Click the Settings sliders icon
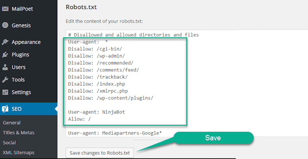 5,92
